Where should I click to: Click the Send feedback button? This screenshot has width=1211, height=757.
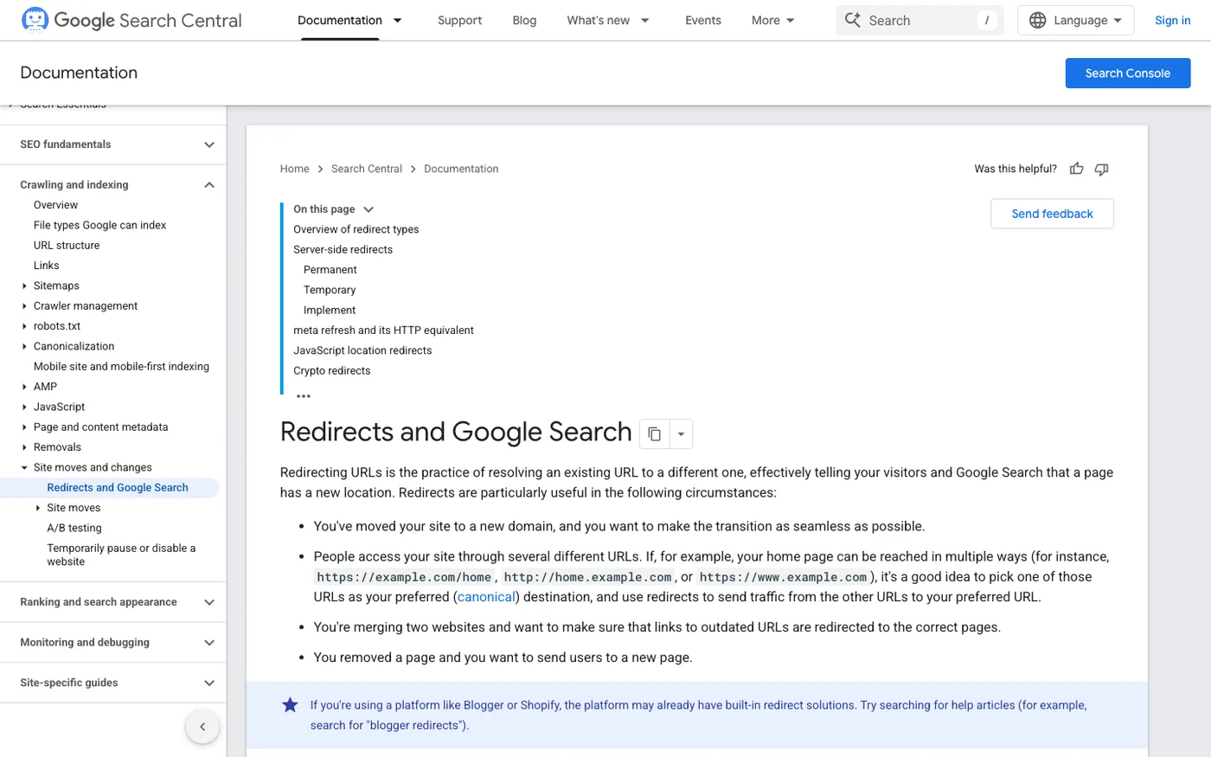coord(1052,214)
